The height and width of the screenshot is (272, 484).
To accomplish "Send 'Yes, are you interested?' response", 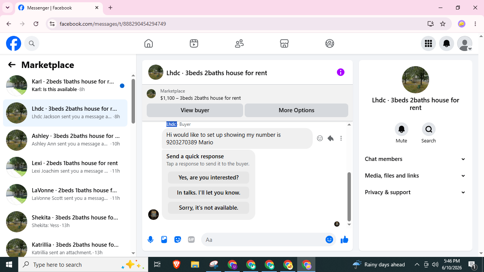I will [x=208, y=178].
